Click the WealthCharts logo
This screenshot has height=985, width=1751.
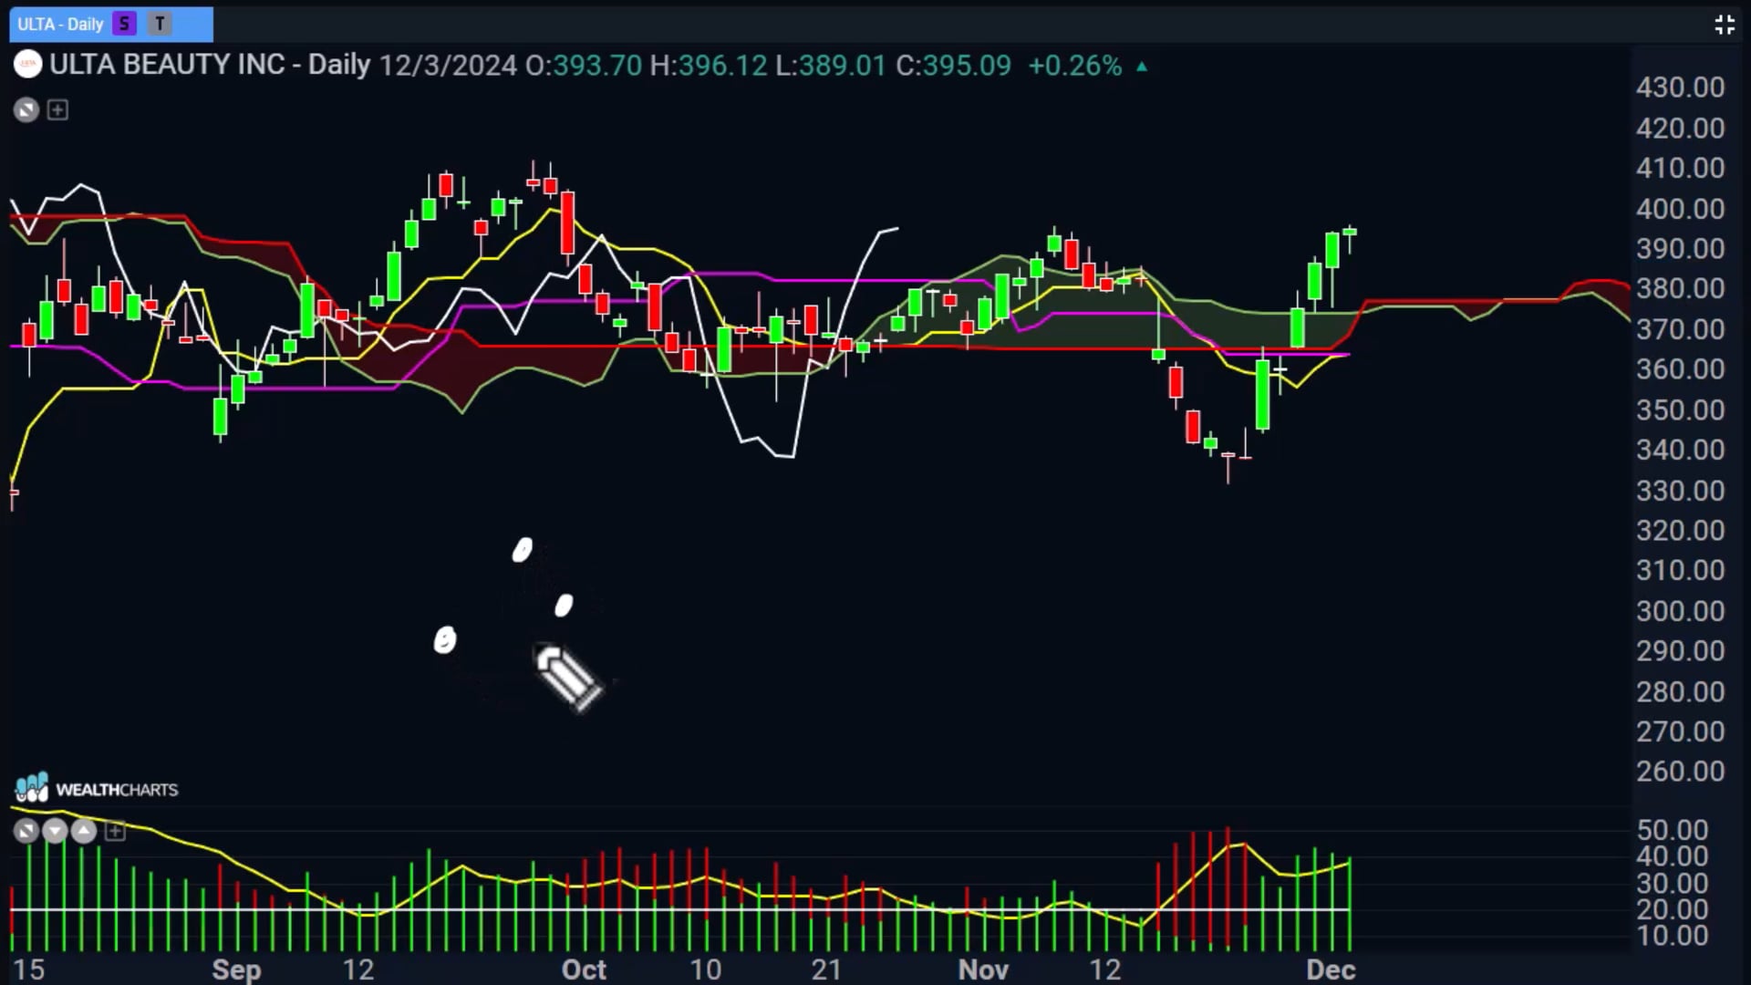click(96, 789)
